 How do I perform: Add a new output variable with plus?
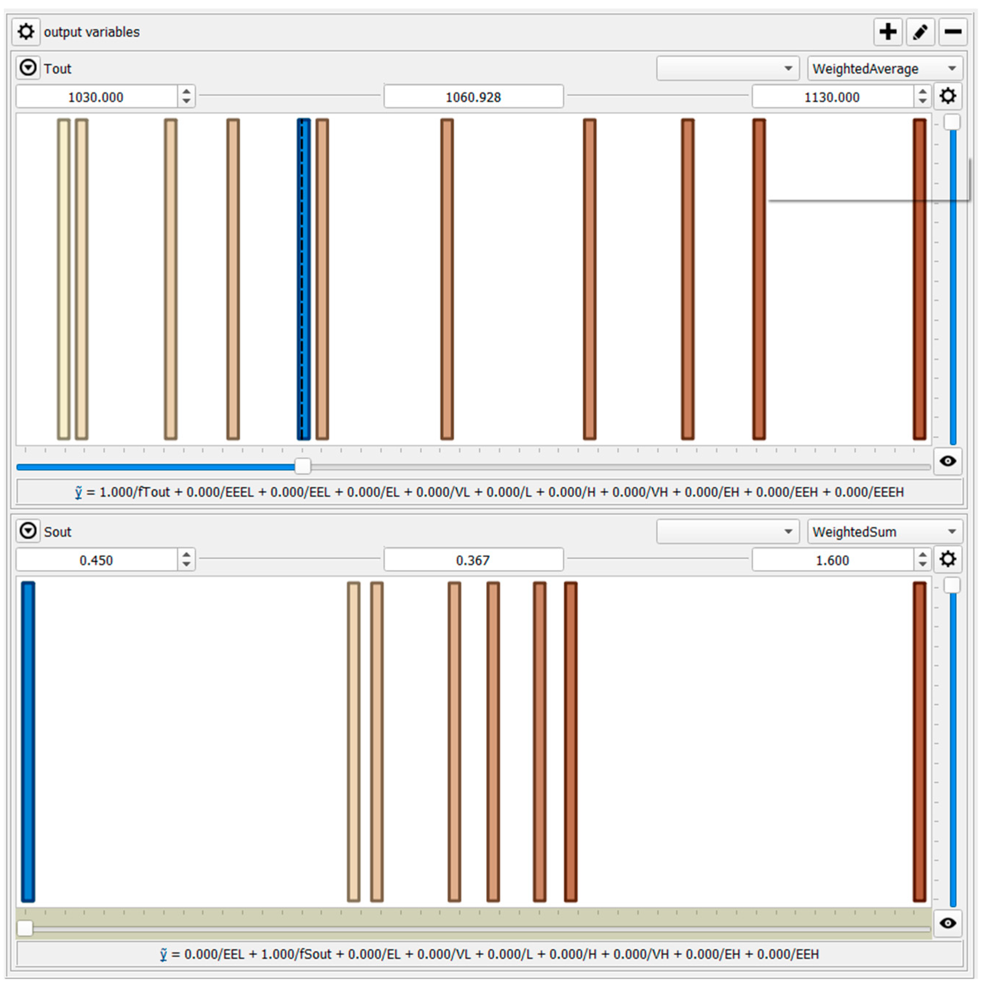[x=887, y=32]
